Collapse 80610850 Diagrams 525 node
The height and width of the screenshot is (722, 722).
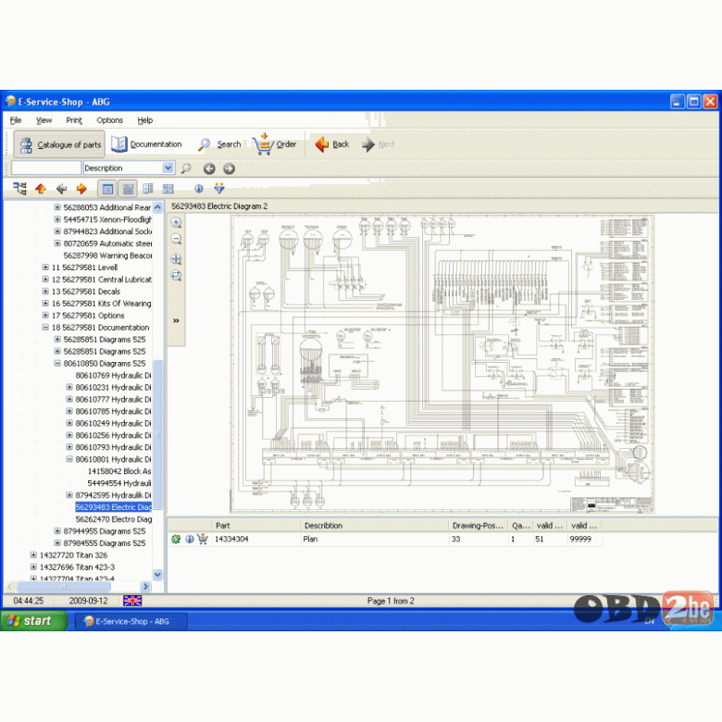(57, 363)
